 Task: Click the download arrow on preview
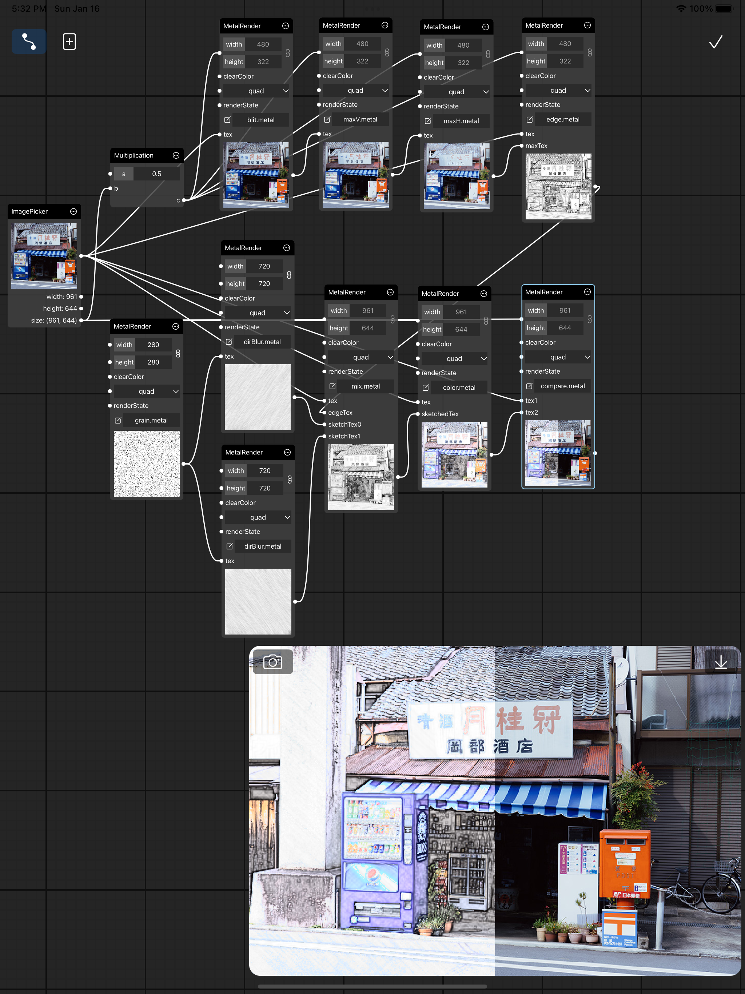click(721, 662)
